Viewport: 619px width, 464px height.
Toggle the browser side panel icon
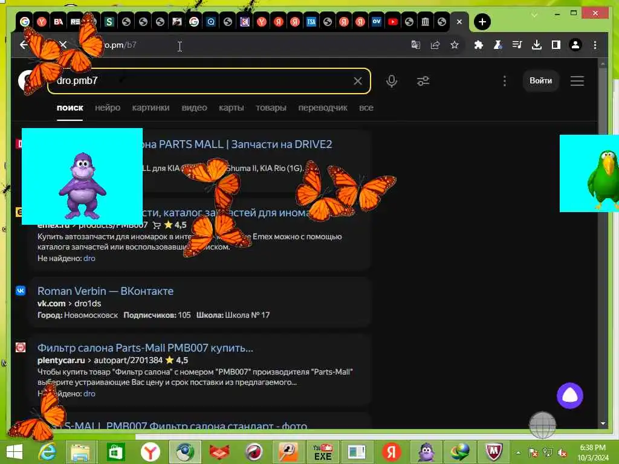point(556,45)
